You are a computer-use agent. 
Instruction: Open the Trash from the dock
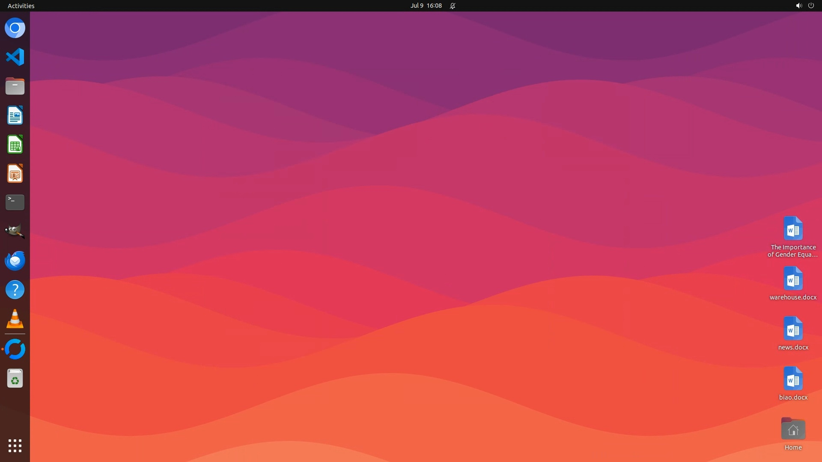click(15, 379)
